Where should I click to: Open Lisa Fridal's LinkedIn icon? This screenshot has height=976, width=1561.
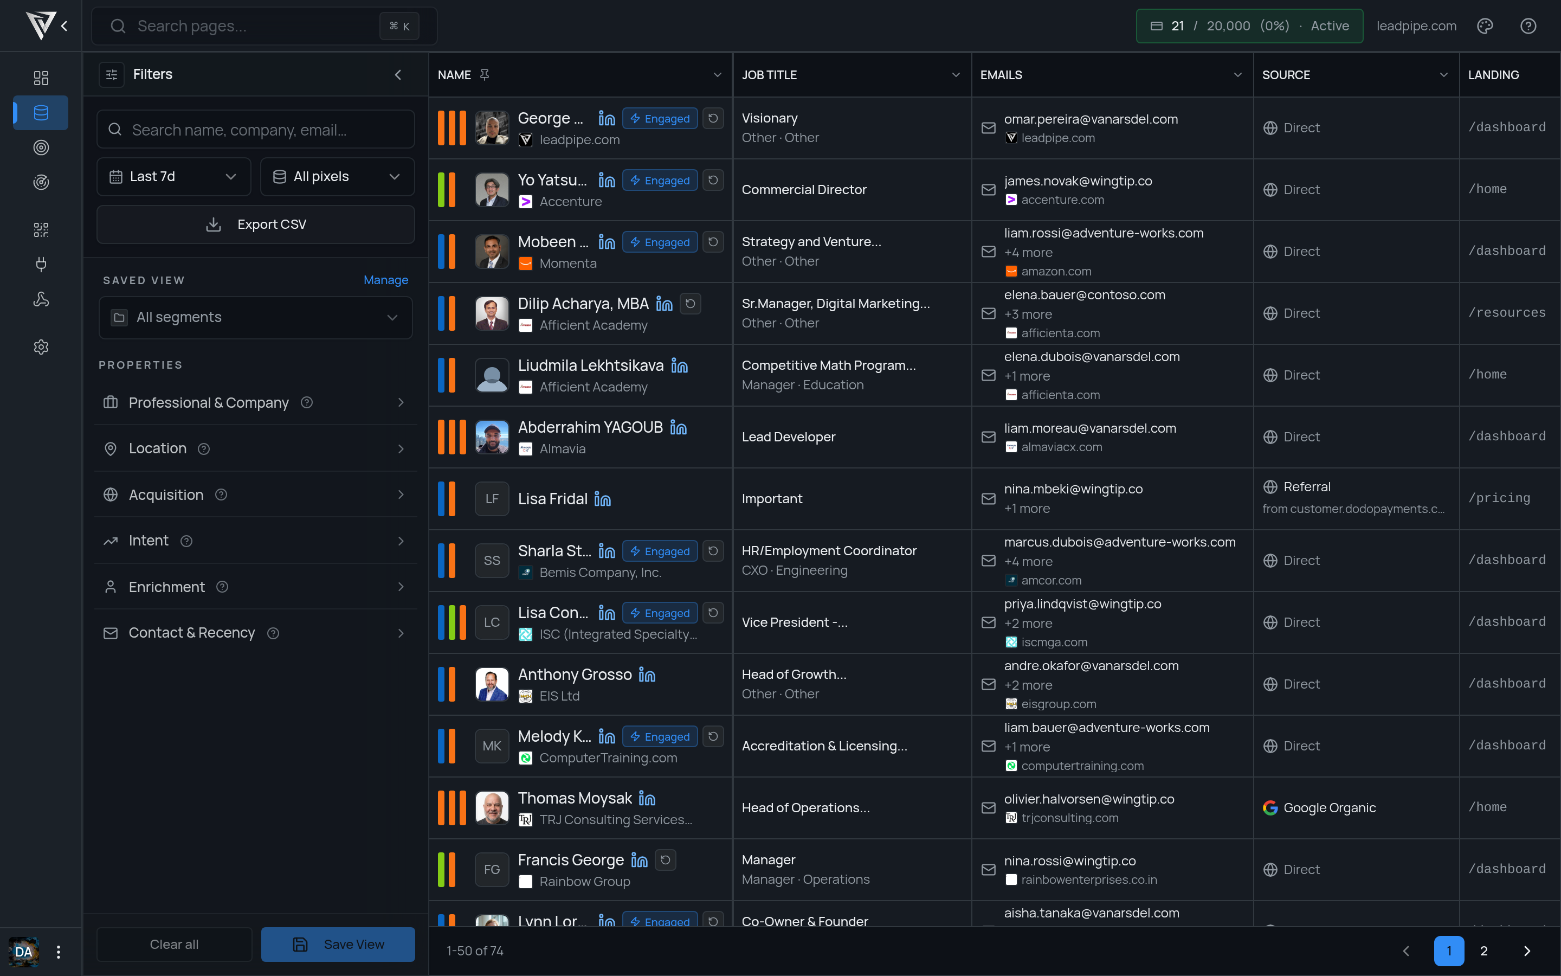[x=603, y=499]
